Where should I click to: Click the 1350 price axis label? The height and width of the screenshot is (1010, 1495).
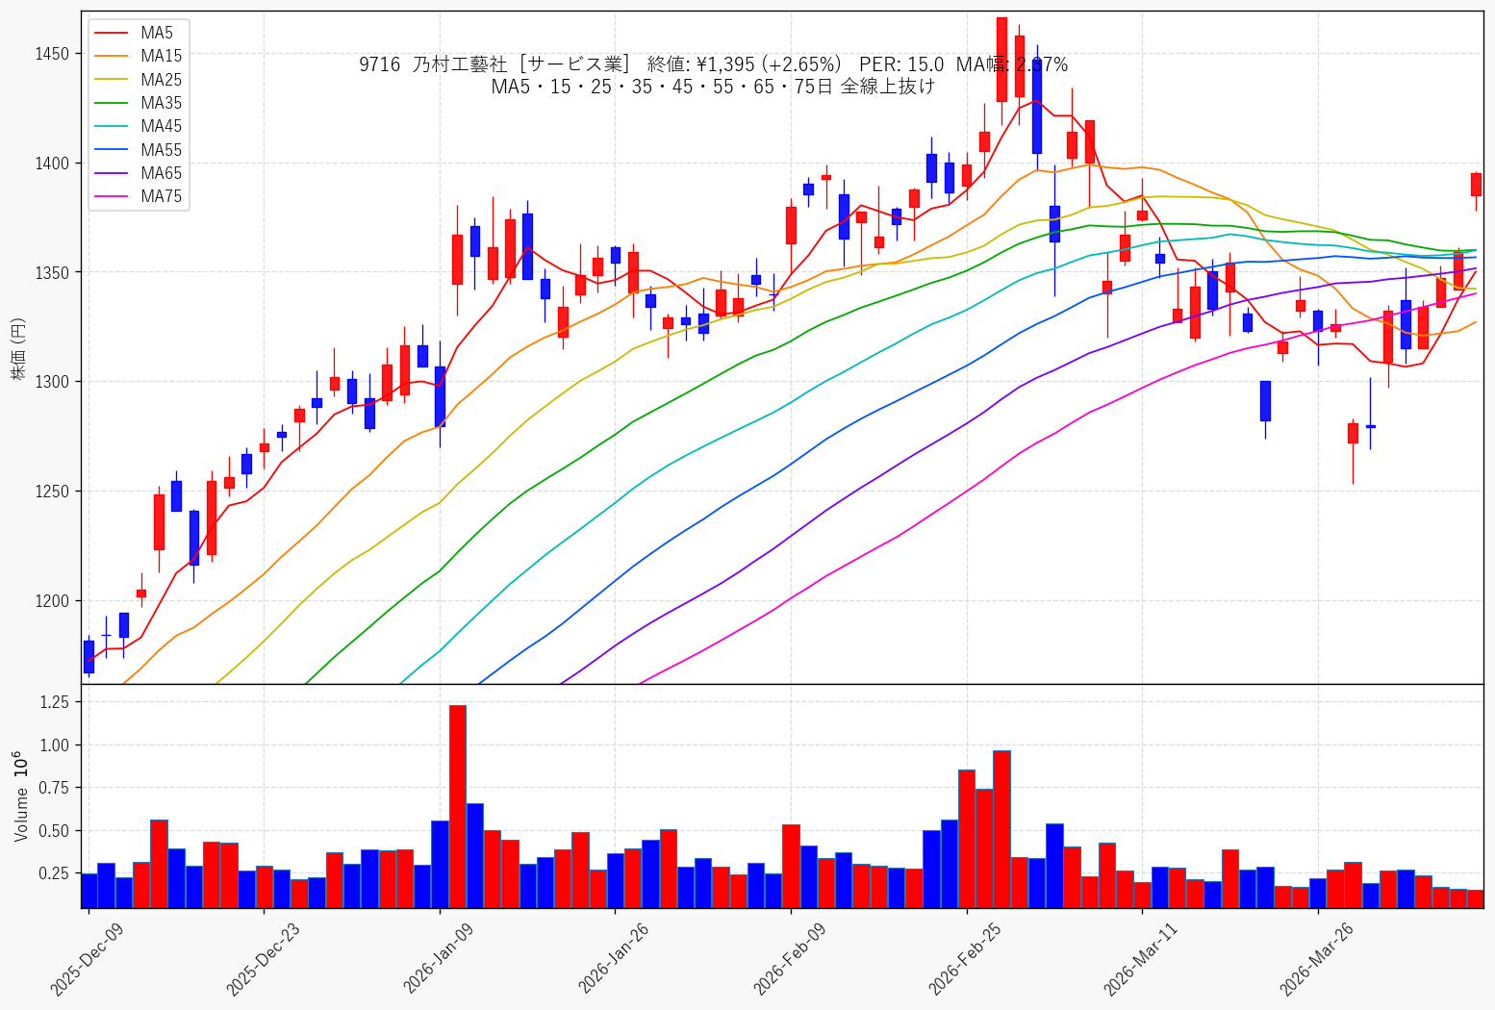[53, 273]
